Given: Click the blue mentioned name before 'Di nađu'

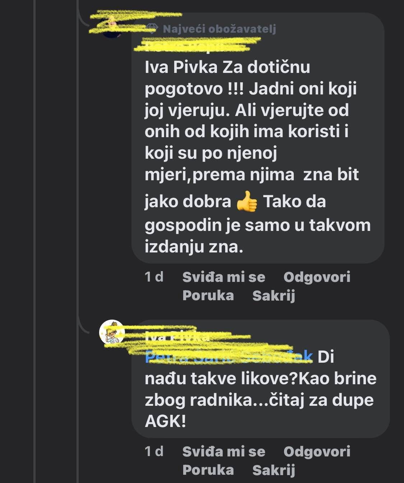Looking at the screenshot, I should pyautogui.click(x=229, y=357).
